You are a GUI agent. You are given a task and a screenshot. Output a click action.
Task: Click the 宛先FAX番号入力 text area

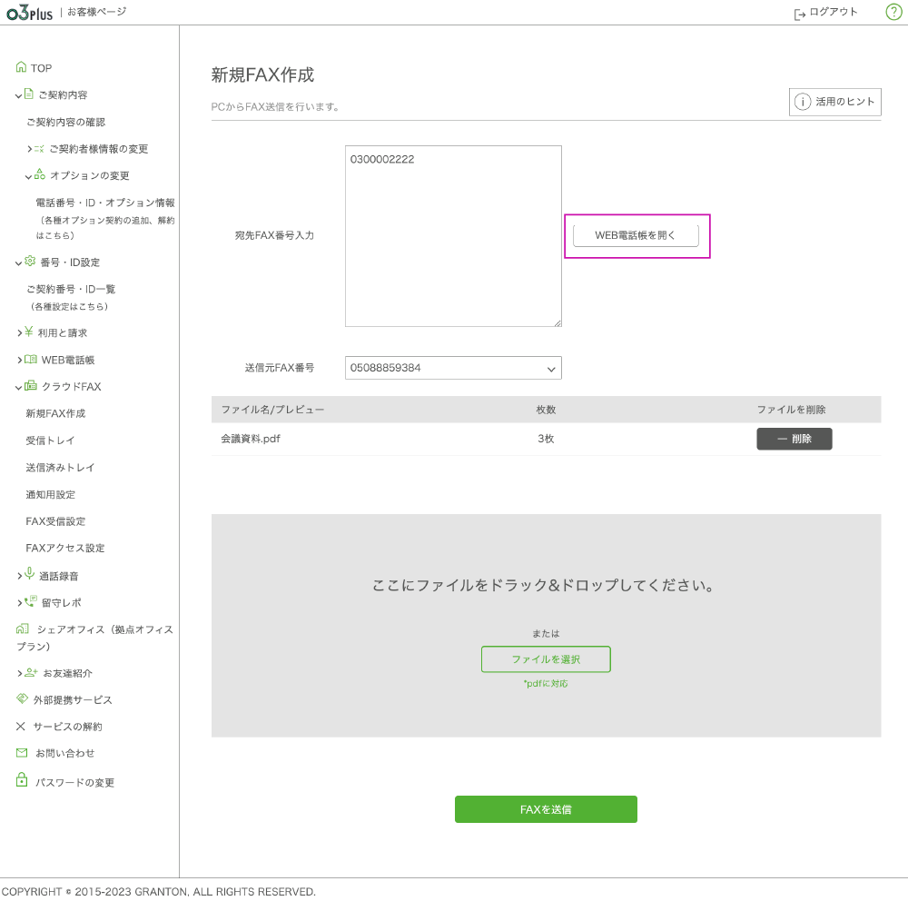[453, 236]
